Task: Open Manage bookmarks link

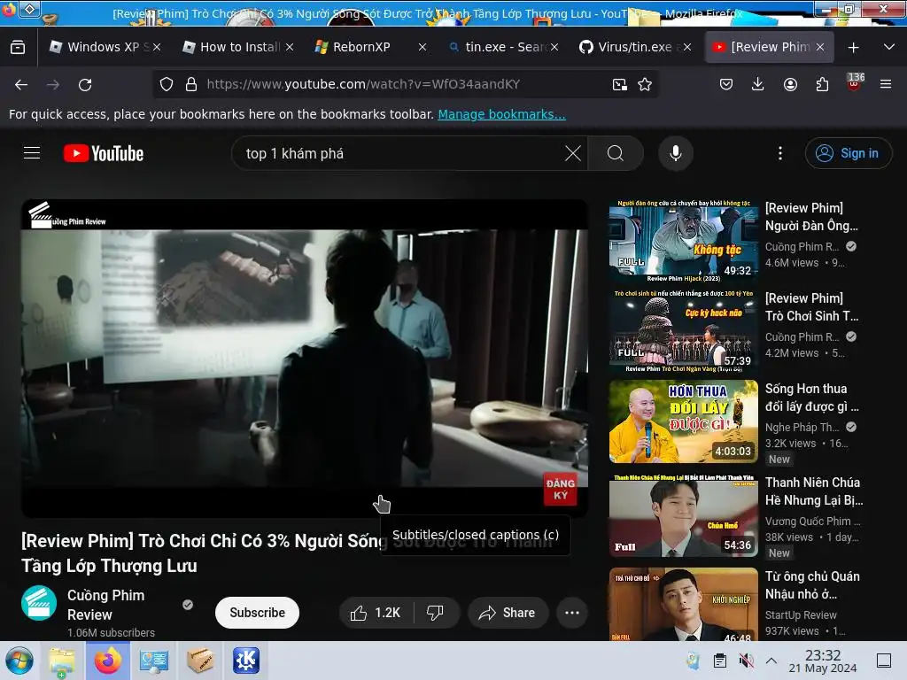Action: pyautogui.click(x=501, y=114)
